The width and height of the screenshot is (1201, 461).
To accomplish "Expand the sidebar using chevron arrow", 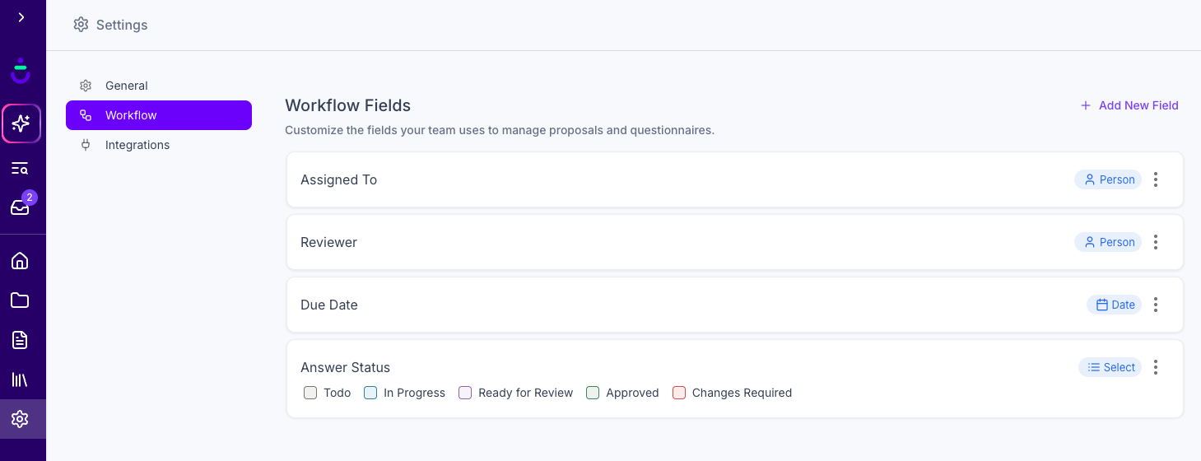I will [21, 17].
